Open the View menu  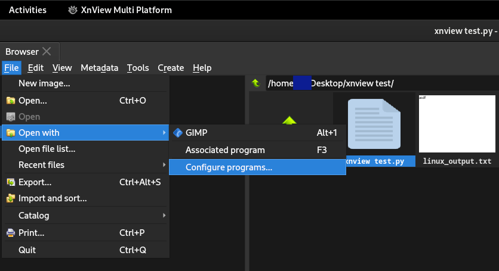(x=62, y=68)
